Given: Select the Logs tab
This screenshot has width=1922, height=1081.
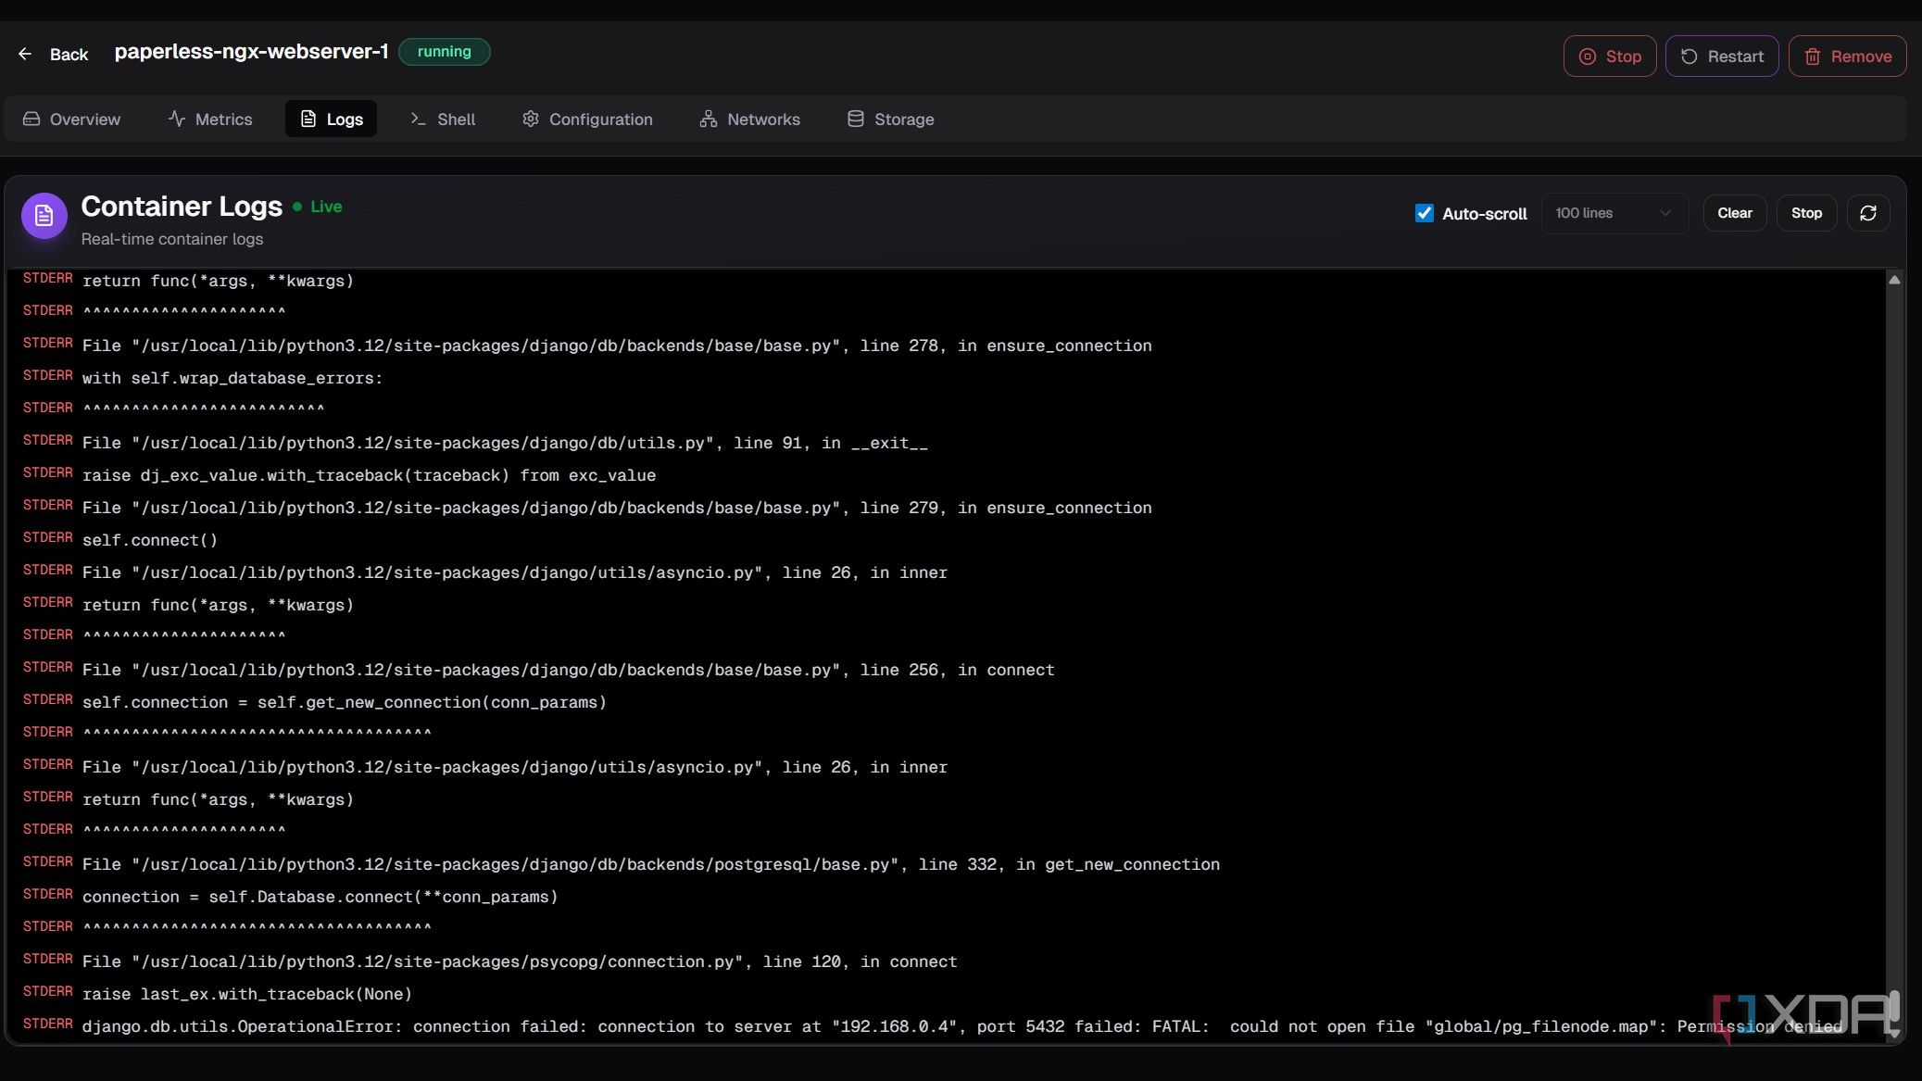Looking at the screenshot, I should [331, 119].
